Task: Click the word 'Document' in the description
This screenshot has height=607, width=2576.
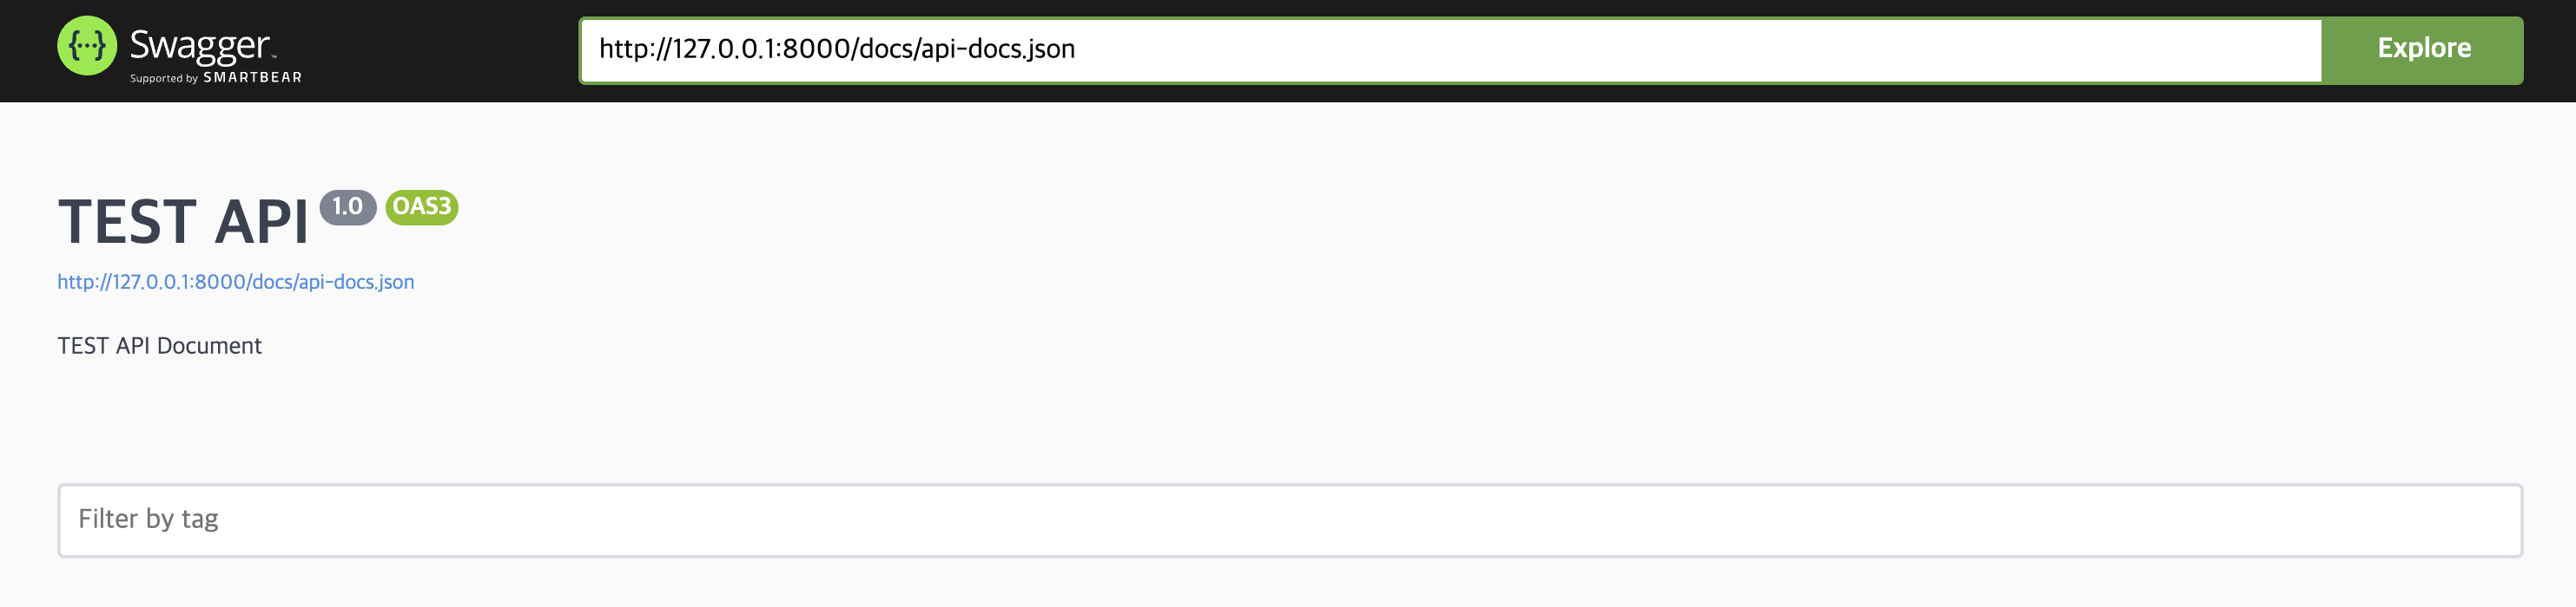Action: coord(209,345)
